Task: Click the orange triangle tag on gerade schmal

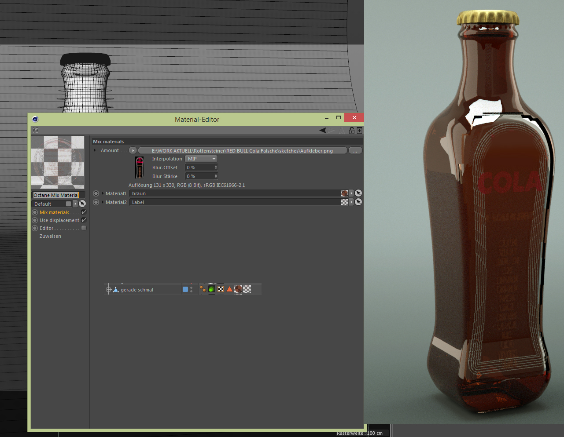Action: pyautogui.click(x=229, y=289)
